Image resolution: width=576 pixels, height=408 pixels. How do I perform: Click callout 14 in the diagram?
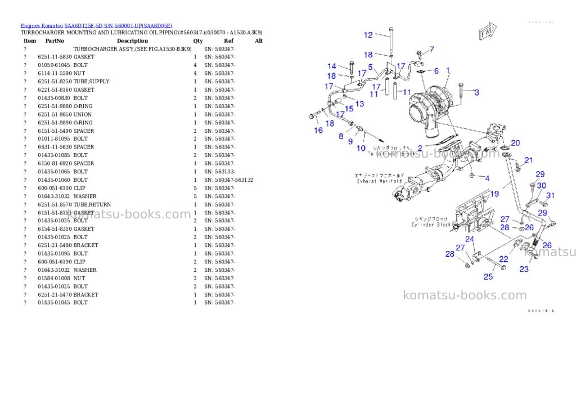point(332,66)
